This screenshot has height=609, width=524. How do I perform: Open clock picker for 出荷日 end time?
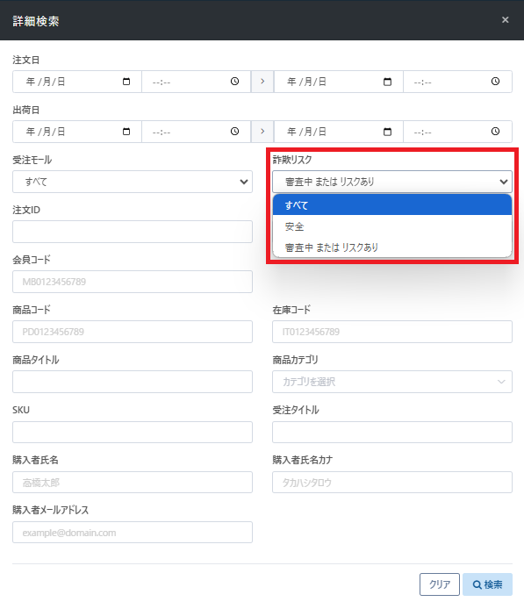click(495, 132)
